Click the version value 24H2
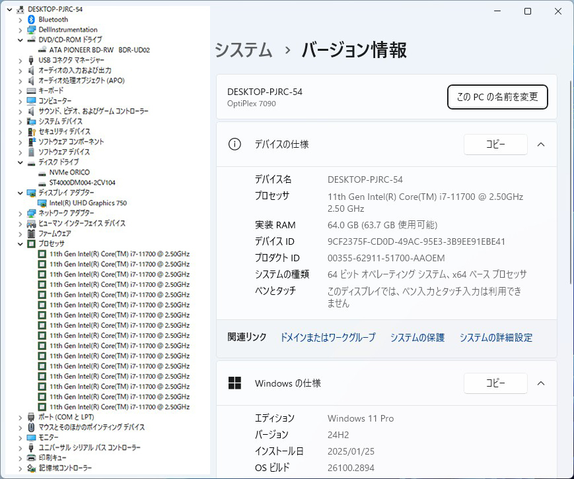 (338, 435)
